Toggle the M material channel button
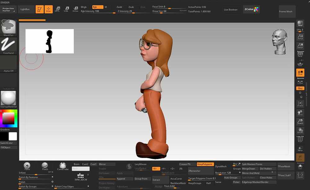Viewport: 310px width, 190px height. point(106,7)
